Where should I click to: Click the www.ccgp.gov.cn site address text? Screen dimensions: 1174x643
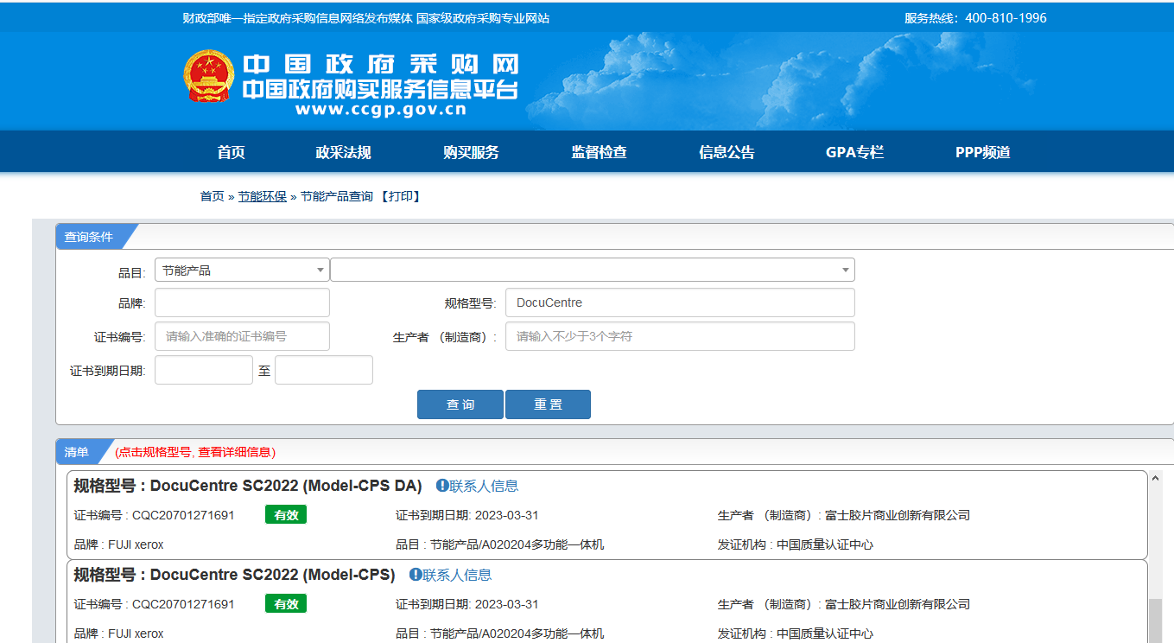pyautogui.click(x=381, y=110)
